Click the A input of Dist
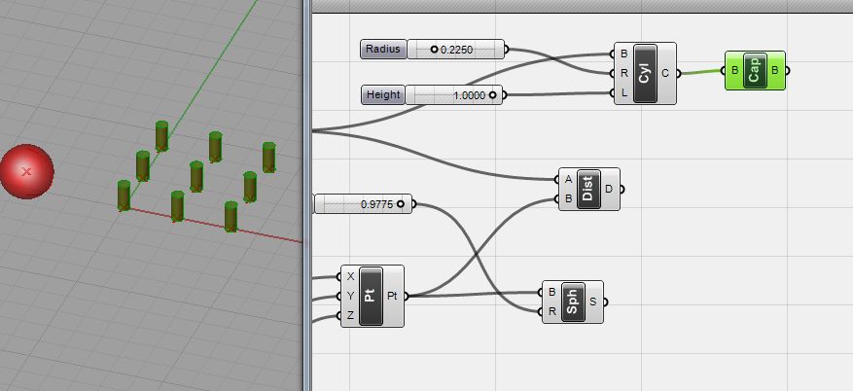This screenshot has width=853, height=391. pyautogui.click(x=568, y=180)
